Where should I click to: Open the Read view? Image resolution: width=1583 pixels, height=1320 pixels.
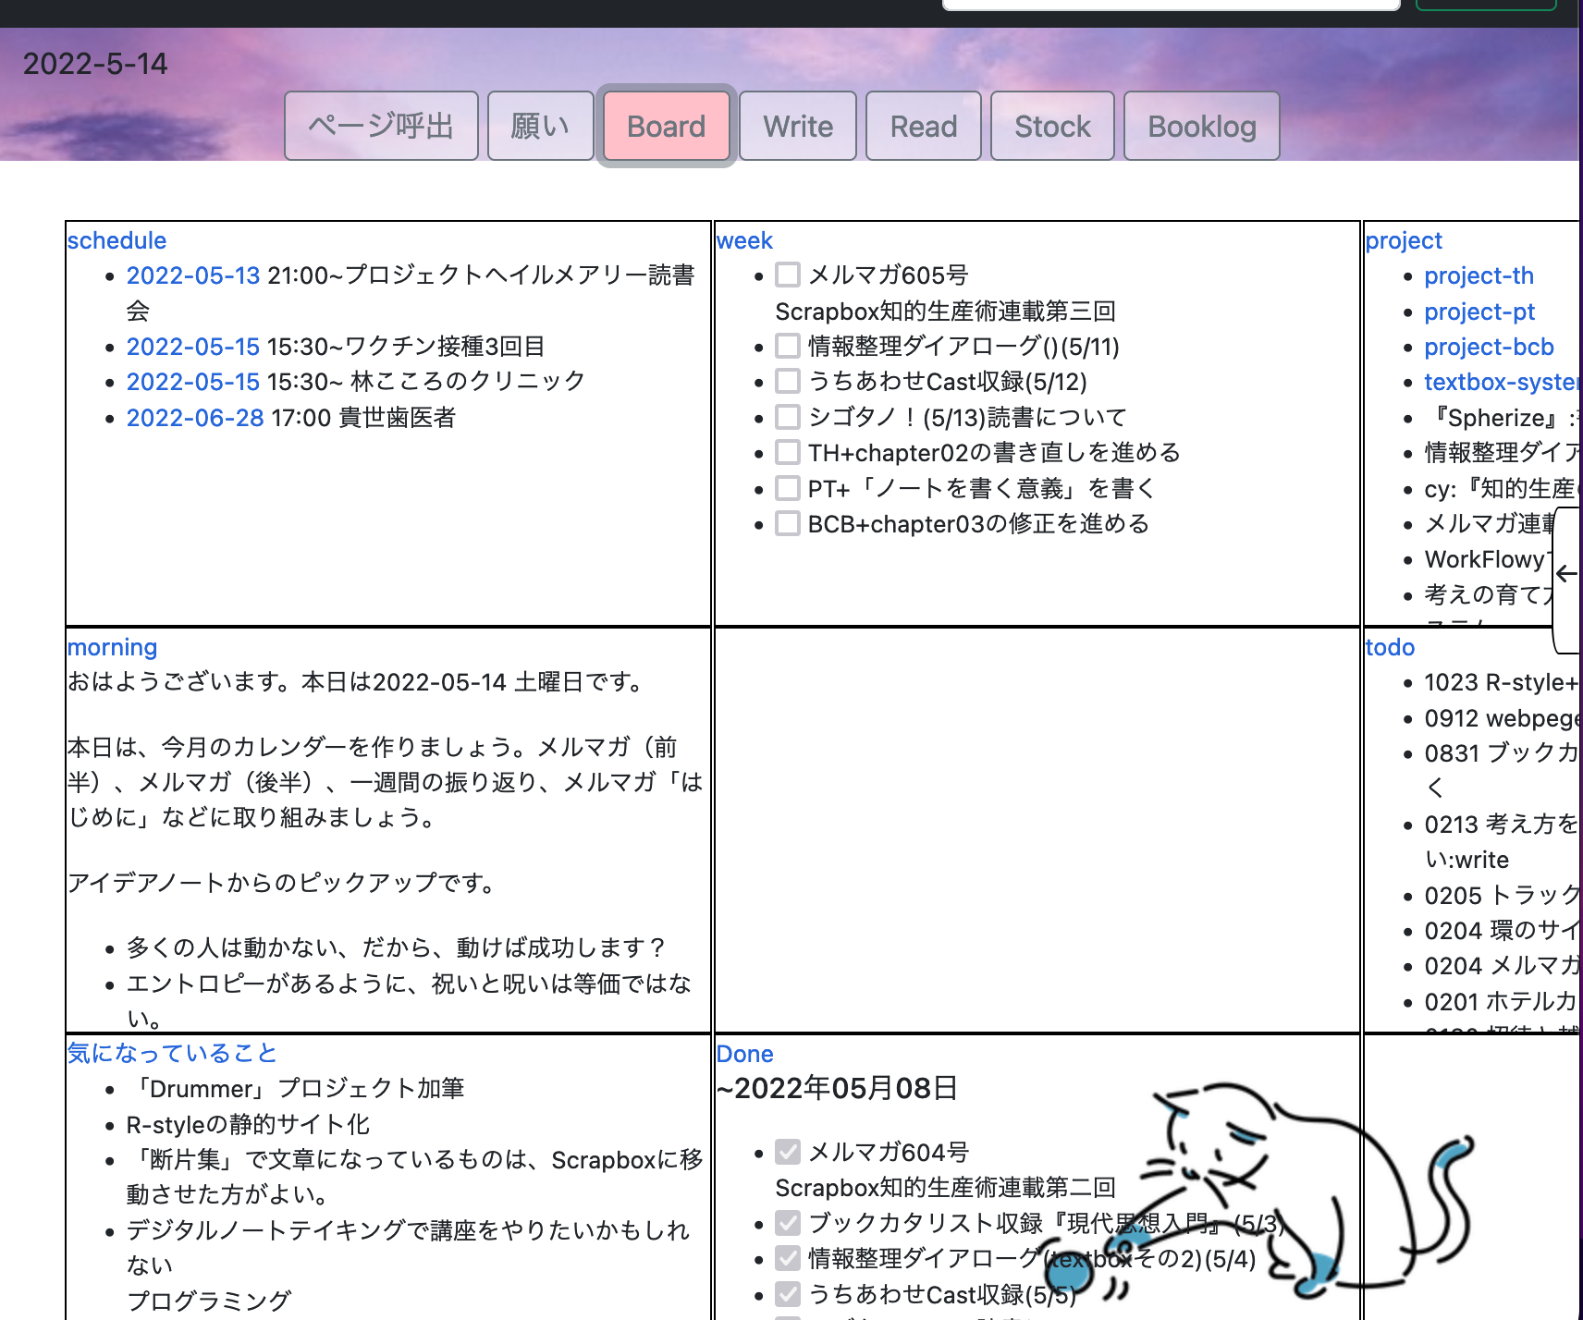tap(922, 126)
